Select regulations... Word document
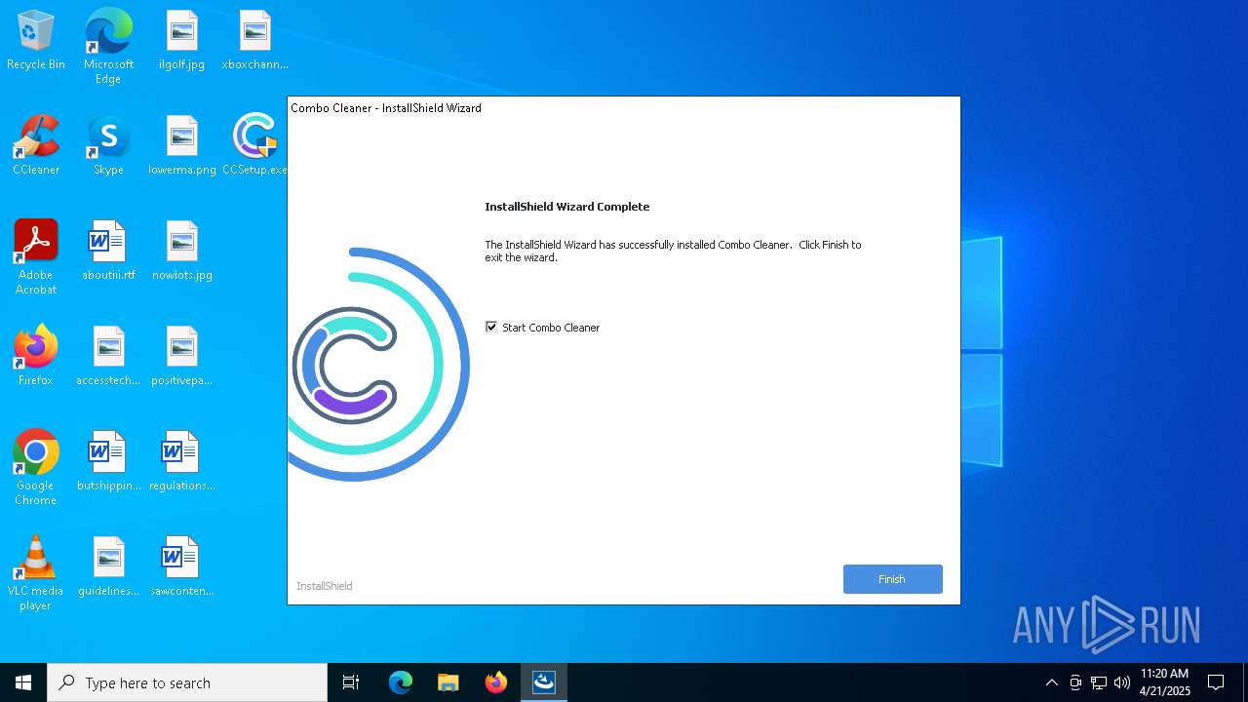Viewport: 1248px width, 702px height. [x=182, y=462]
